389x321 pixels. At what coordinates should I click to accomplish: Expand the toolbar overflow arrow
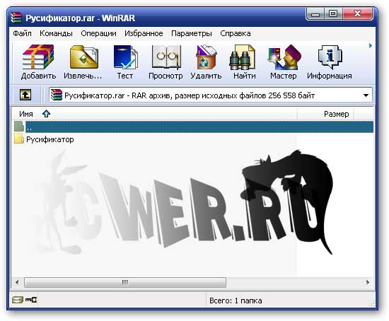[371, 46]
